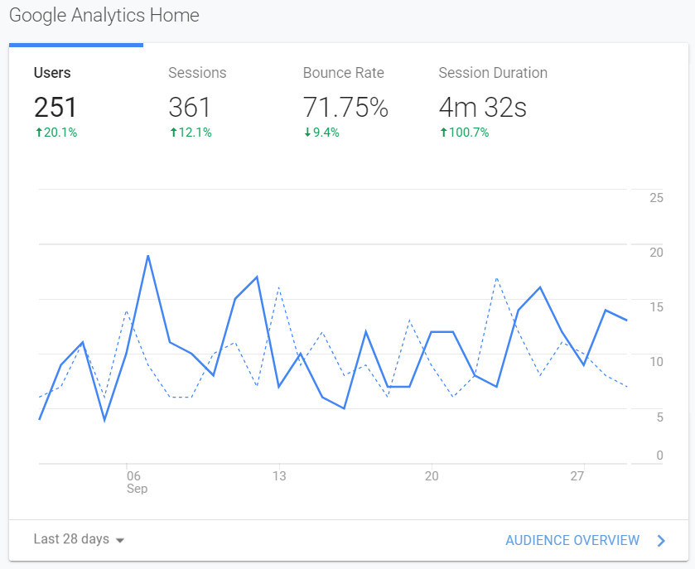Click the Sessions up arrow 12.1% indicator
Screen dimensions: 695x569
[191, 132]
